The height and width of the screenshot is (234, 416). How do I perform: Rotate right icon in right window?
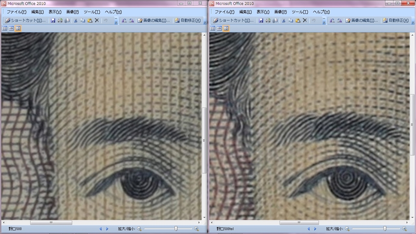pyautogui.click(x=339, y=20)
